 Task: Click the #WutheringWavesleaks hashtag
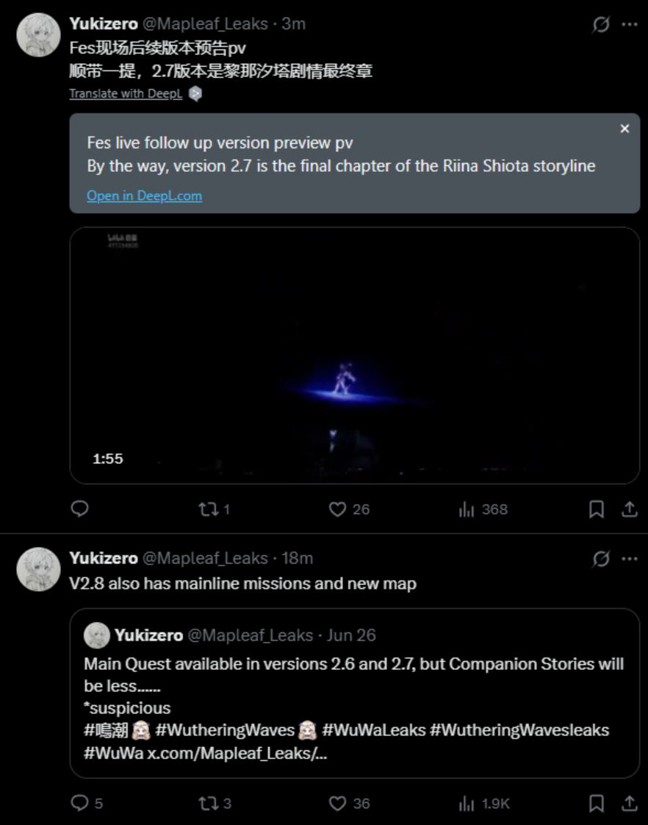(x=519, y=730)
